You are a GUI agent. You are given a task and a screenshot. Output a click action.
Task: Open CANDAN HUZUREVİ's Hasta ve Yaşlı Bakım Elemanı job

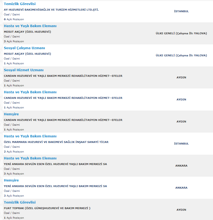30,92
